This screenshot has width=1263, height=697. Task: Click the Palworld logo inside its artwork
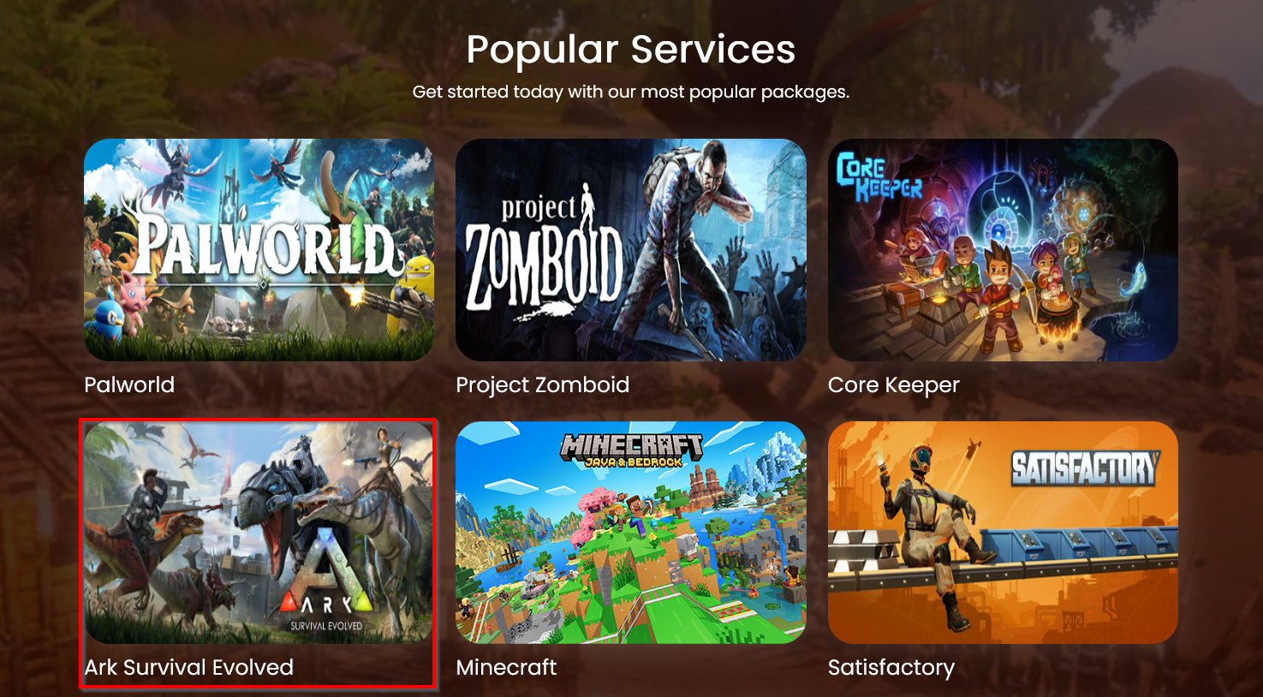pyautogui.click(x=261, y=246)
